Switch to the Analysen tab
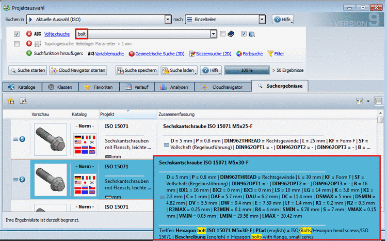 174,87
